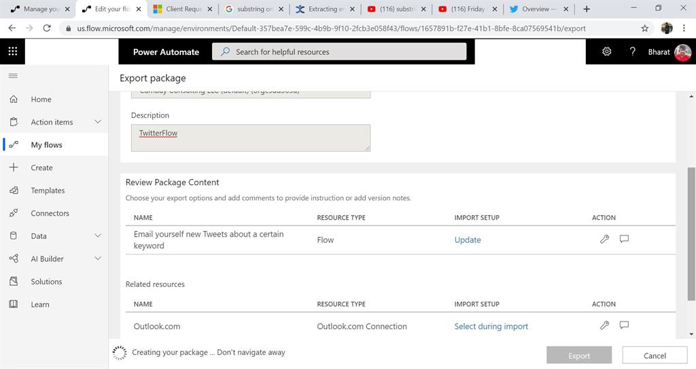Click wrench icon for the Flow row
696x369 pixels.
(x=604, y=239)
